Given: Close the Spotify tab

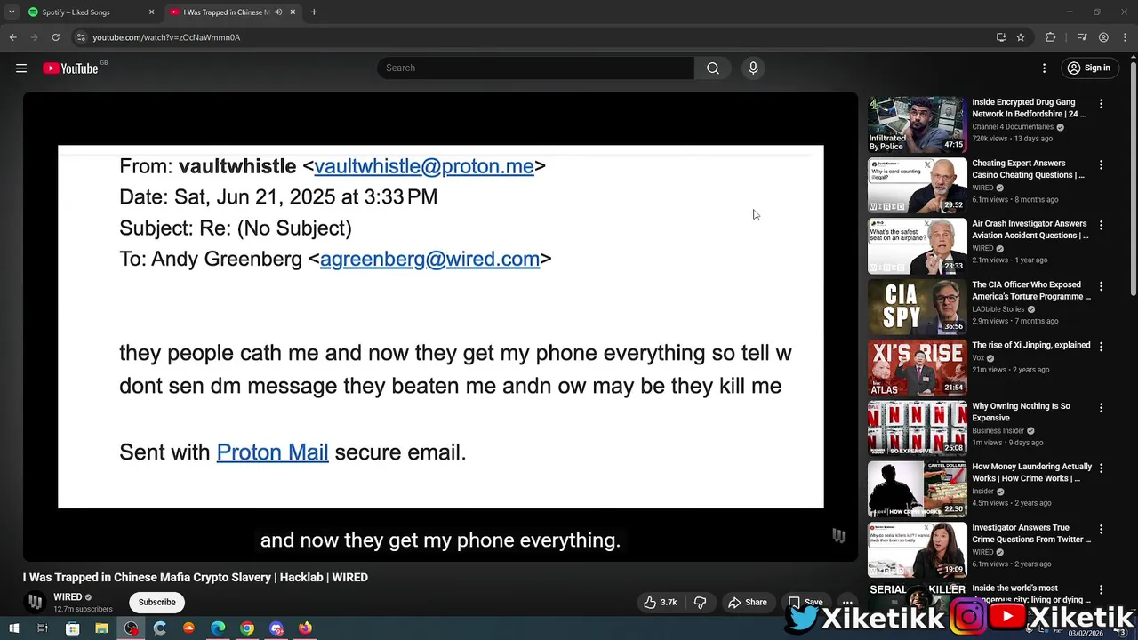Looking at the screenshot, I should (151, 12).
